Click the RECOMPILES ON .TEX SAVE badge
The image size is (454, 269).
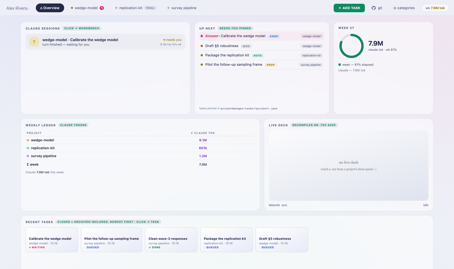point(314,125)
